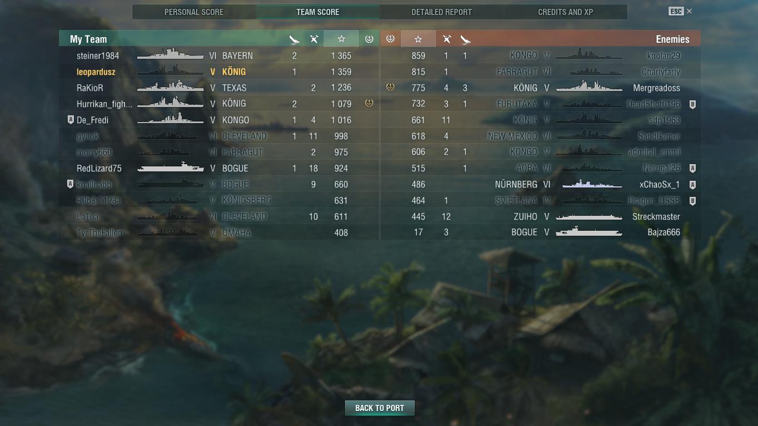Click Back to Port button
This screenshot has width=758, height=426.
(x=380, y=408)
